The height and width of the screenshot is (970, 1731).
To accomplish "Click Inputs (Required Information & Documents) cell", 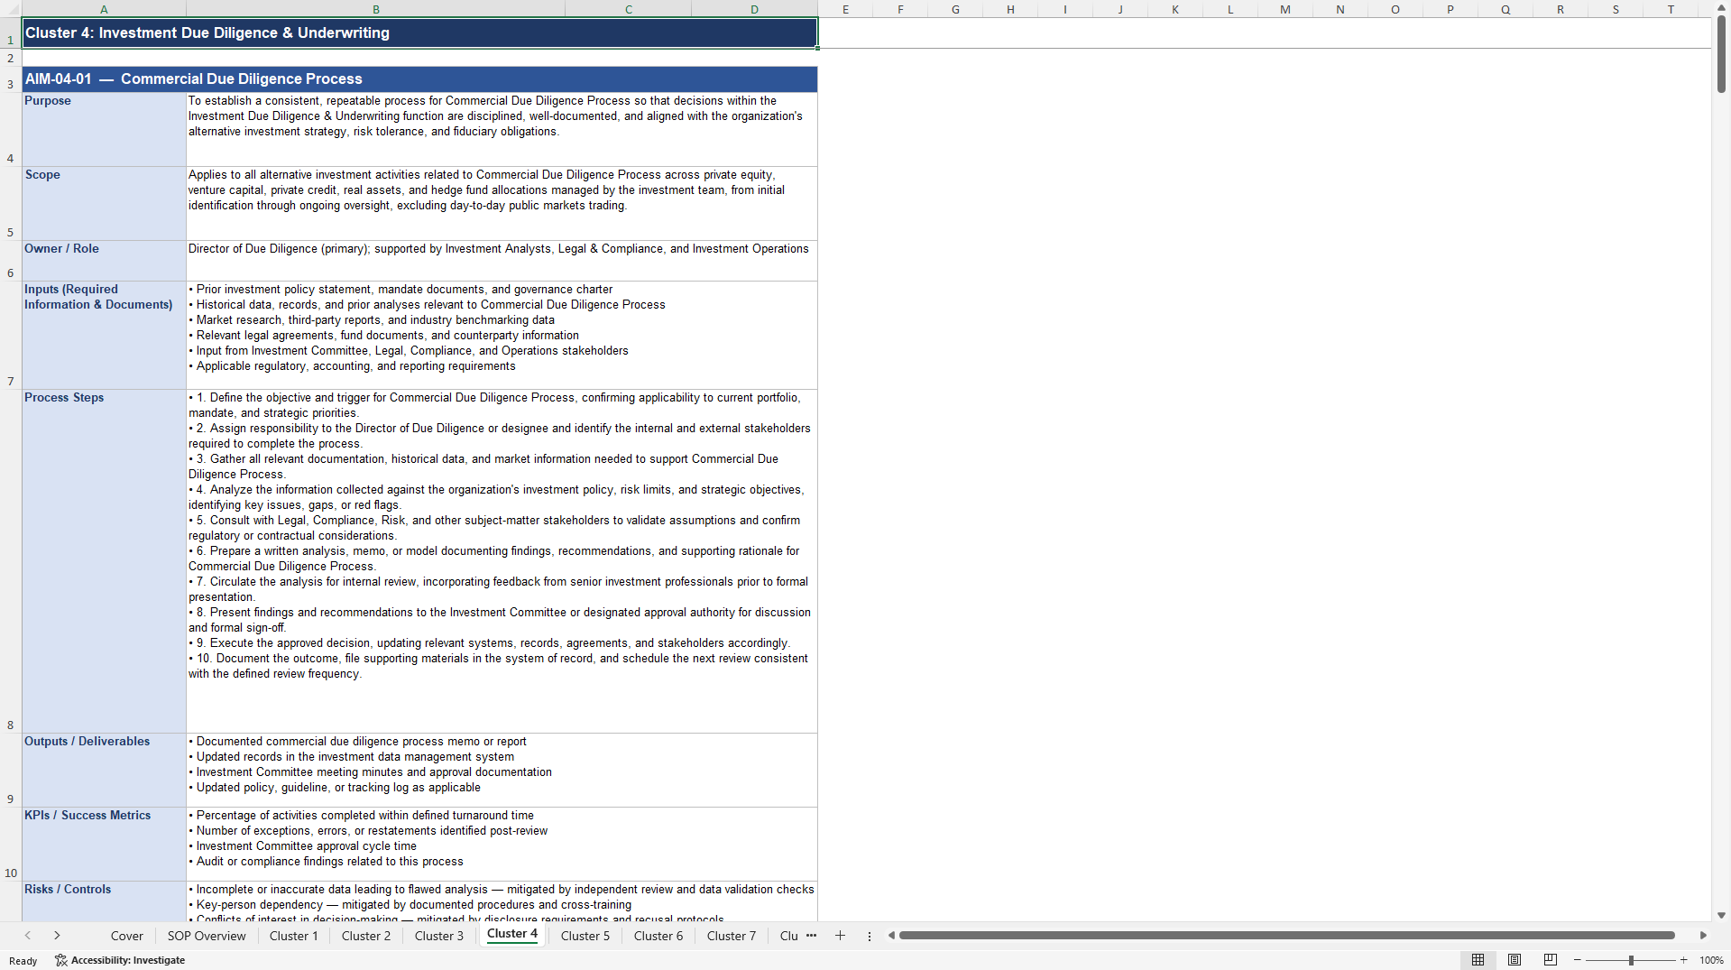I will pyautogui.click(x=104, y=335).
